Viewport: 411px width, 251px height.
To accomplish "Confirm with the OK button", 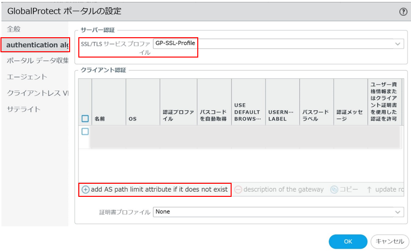I will point(348,241).
